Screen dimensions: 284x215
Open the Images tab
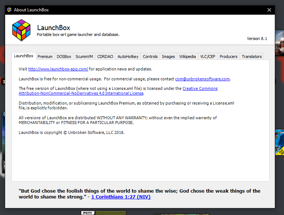point(168,57)
